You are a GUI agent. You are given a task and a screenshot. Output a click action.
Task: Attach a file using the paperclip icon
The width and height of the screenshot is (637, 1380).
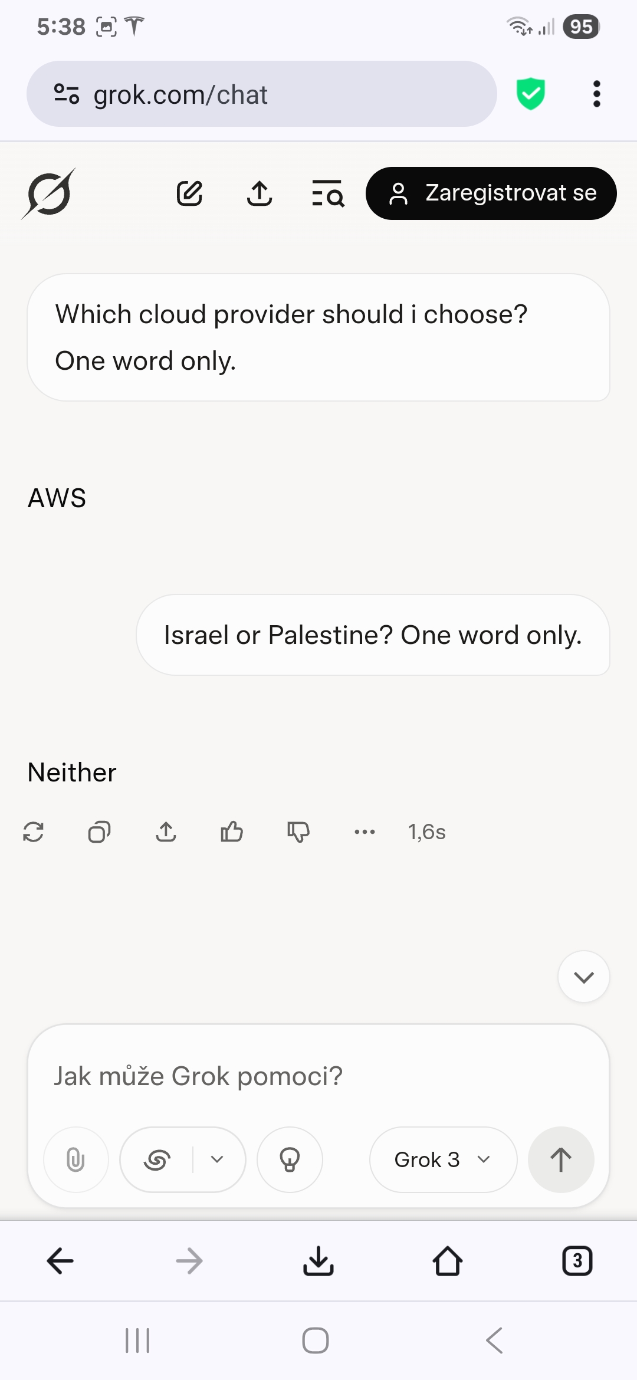(x=76, y=1159)
